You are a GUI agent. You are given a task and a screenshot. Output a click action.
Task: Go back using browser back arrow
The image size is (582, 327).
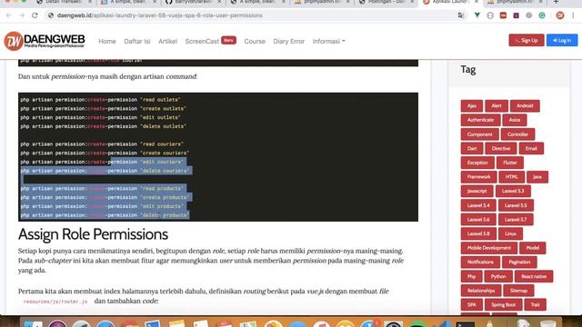pyautogui.click(x=9, y=15)
